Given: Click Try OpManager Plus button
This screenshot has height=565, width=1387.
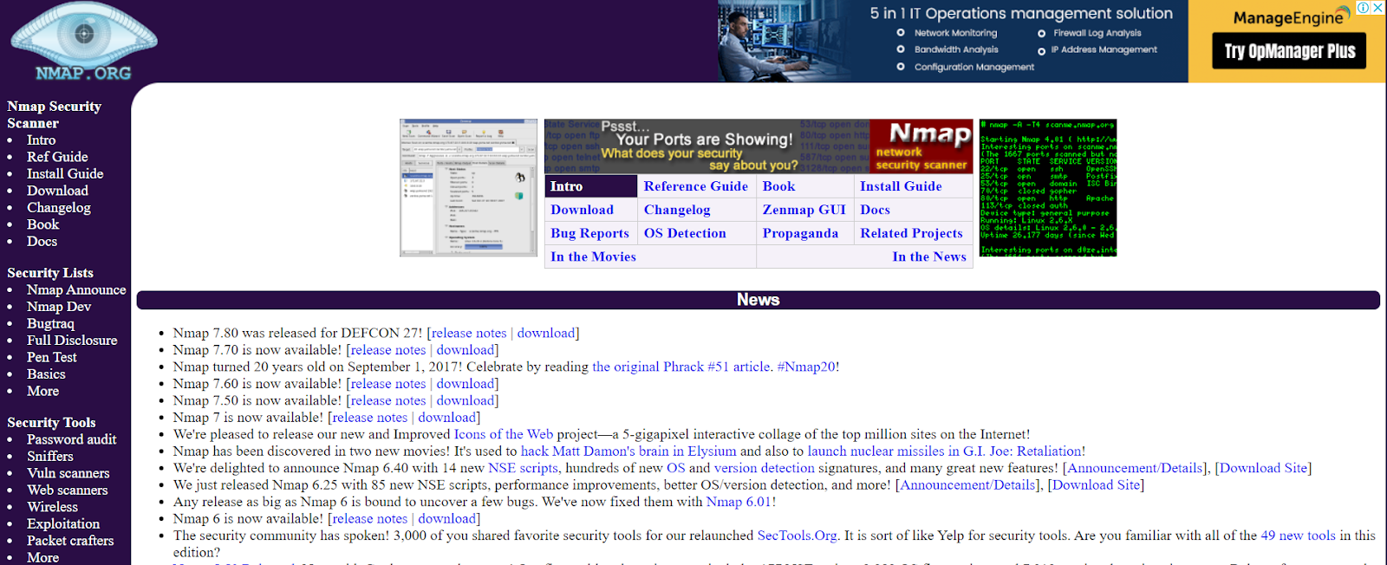Looking at the screenshot, I should [x=1289, y=51].
